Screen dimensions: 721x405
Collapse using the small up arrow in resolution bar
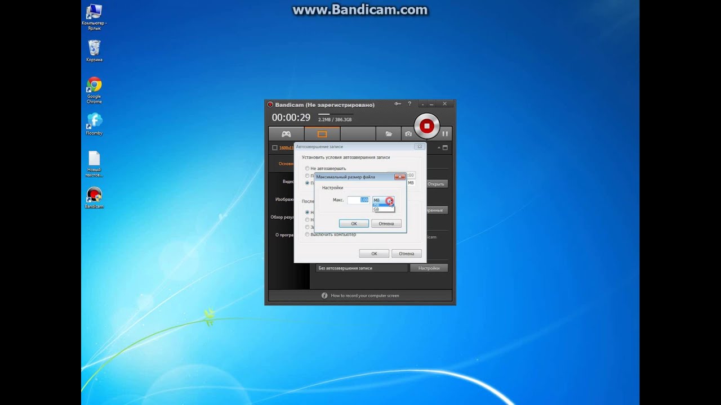point(439,148)
